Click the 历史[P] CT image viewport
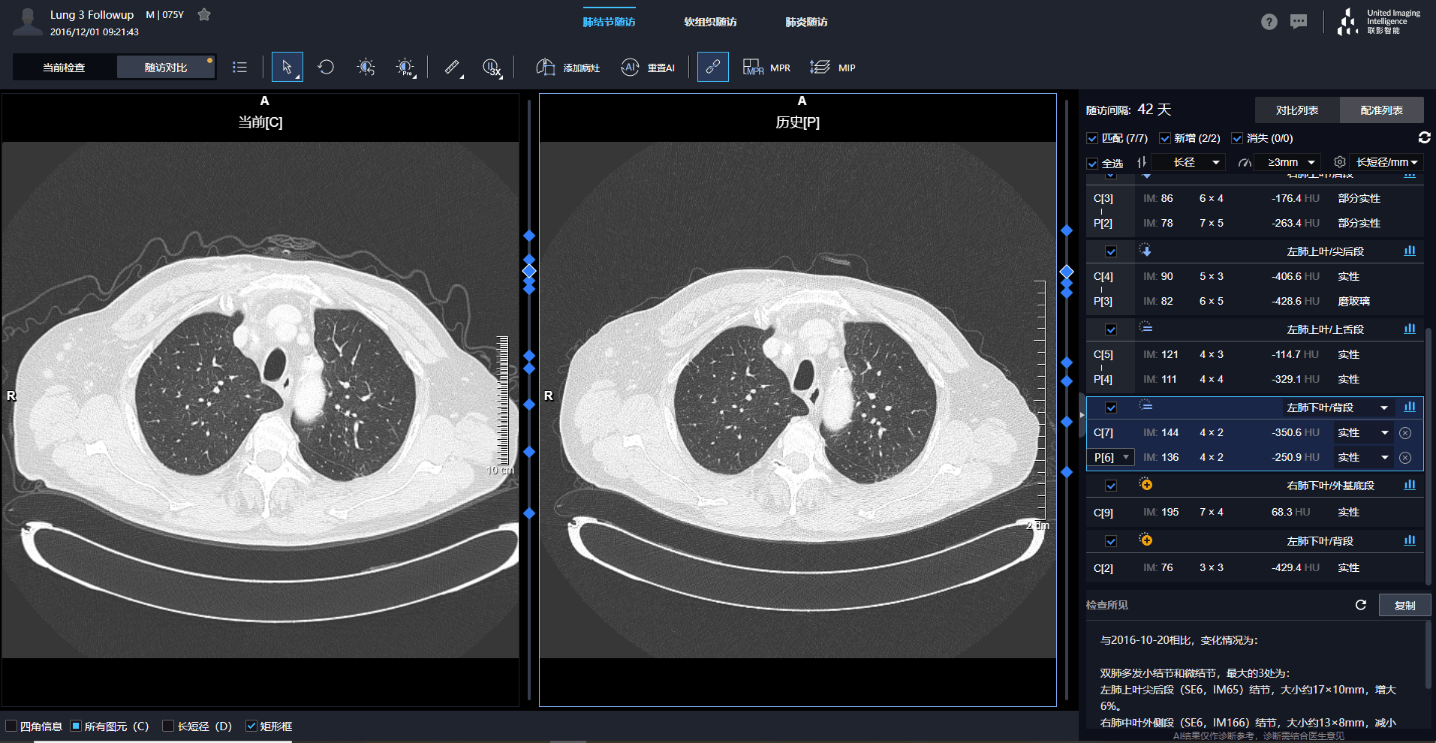 click(x=798, y=400)
